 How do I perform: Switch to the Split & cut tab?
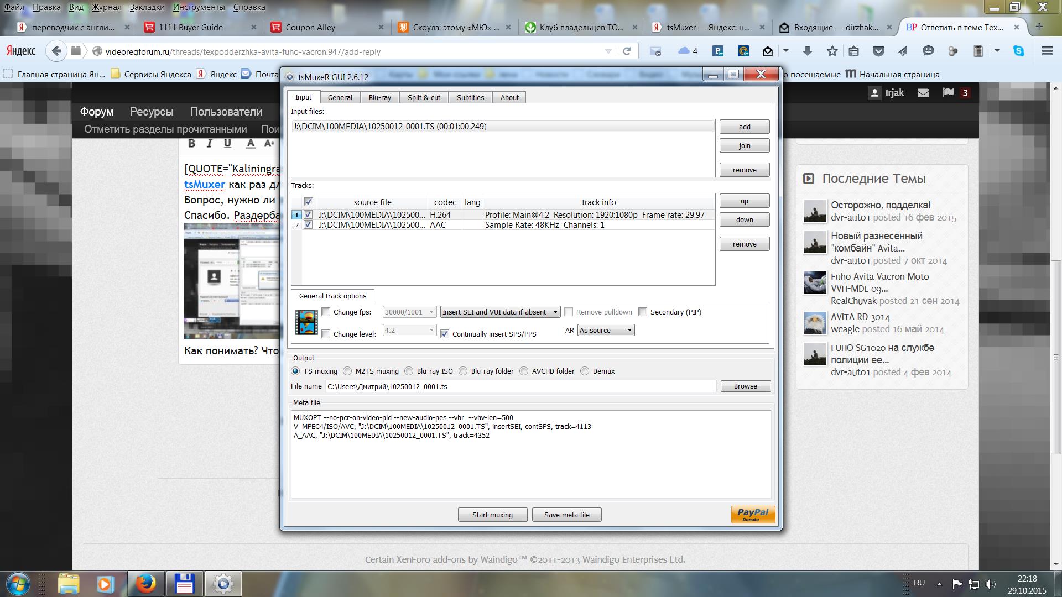424,98
